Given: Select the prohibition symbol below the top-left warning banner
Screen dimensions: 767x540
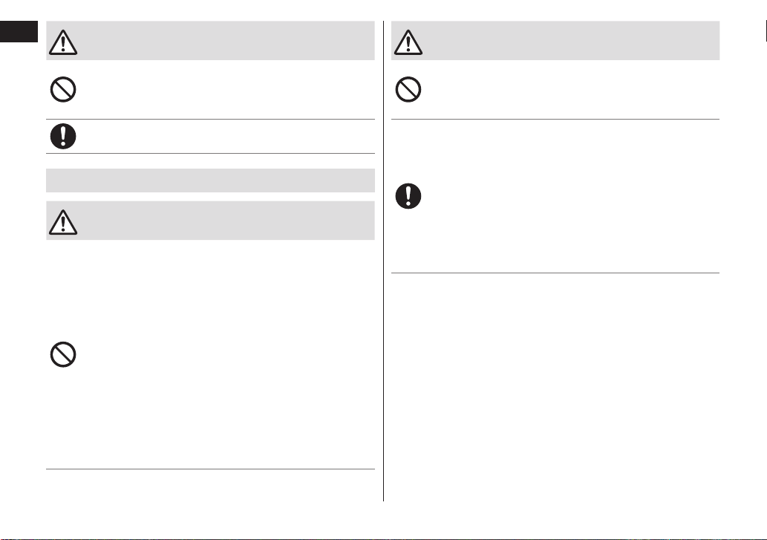Looking at the screenshot, I should click(63, 90).
